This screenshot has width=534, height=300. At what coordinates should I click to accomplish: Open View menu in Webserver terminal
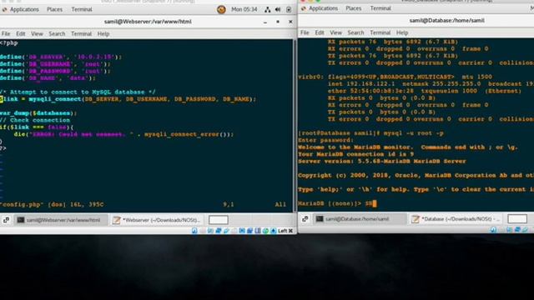tap(37, 33)
